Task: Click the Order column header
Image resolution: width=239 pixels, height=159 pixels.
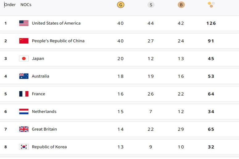Action: 10,5
